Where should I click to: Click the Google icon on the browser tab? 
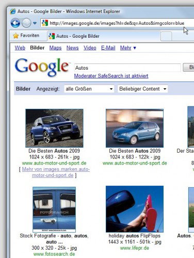[52, 36]
